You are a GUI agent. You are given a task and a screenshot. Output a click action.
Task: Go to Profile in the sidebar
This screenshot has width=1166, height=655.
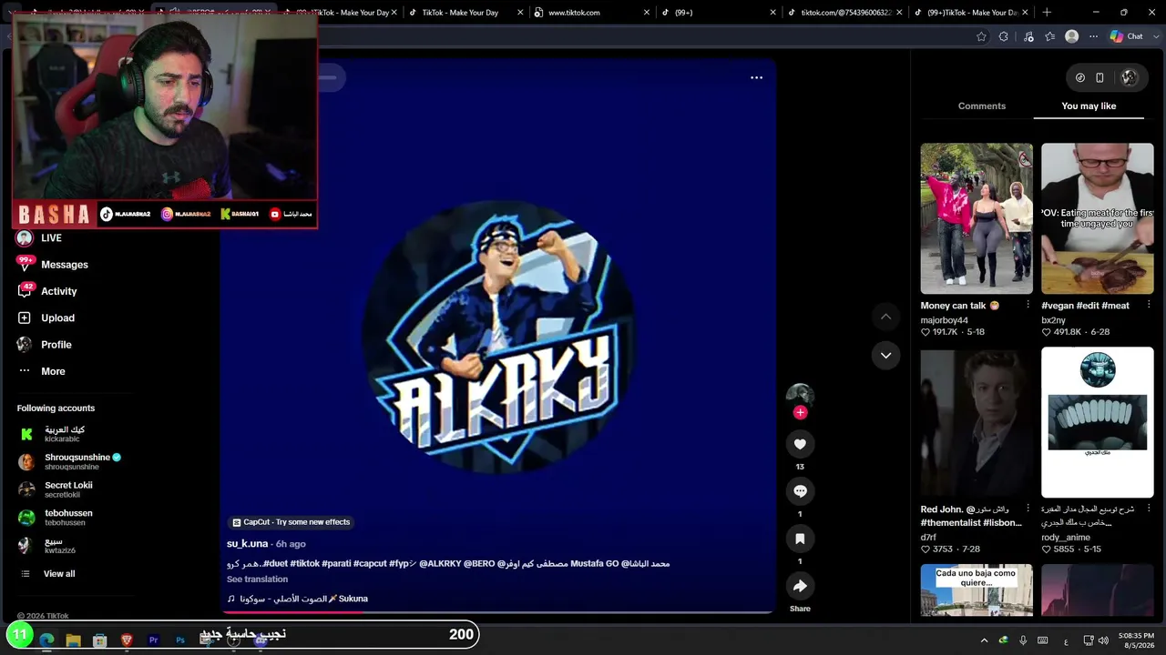tap(44, 345)
